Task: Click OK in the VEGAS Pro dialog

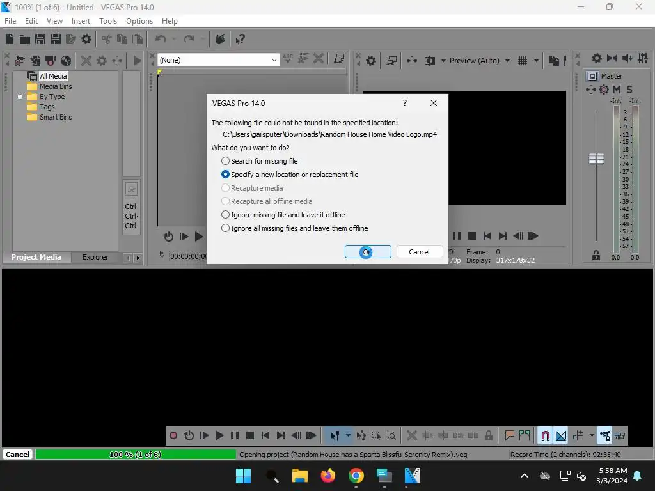Action: click(368, 252)
